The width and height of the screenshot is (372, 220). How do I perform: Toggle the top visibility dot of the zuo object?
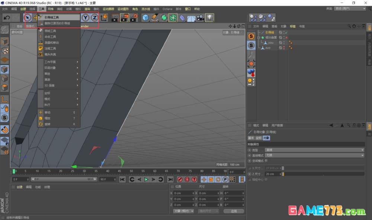283,47
